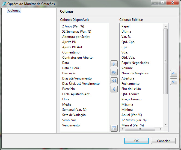Click the column settings table icon
Viewport: 181px width, 150px height.
coord(114,128)
